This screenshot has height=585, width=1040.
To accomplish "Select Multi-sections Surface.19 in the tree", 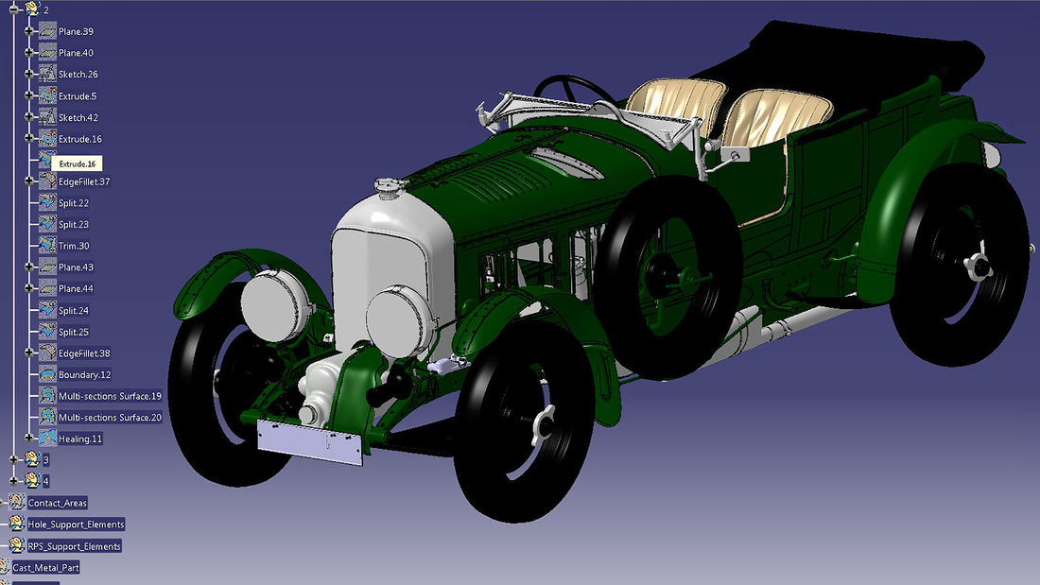I will (110, 396).
